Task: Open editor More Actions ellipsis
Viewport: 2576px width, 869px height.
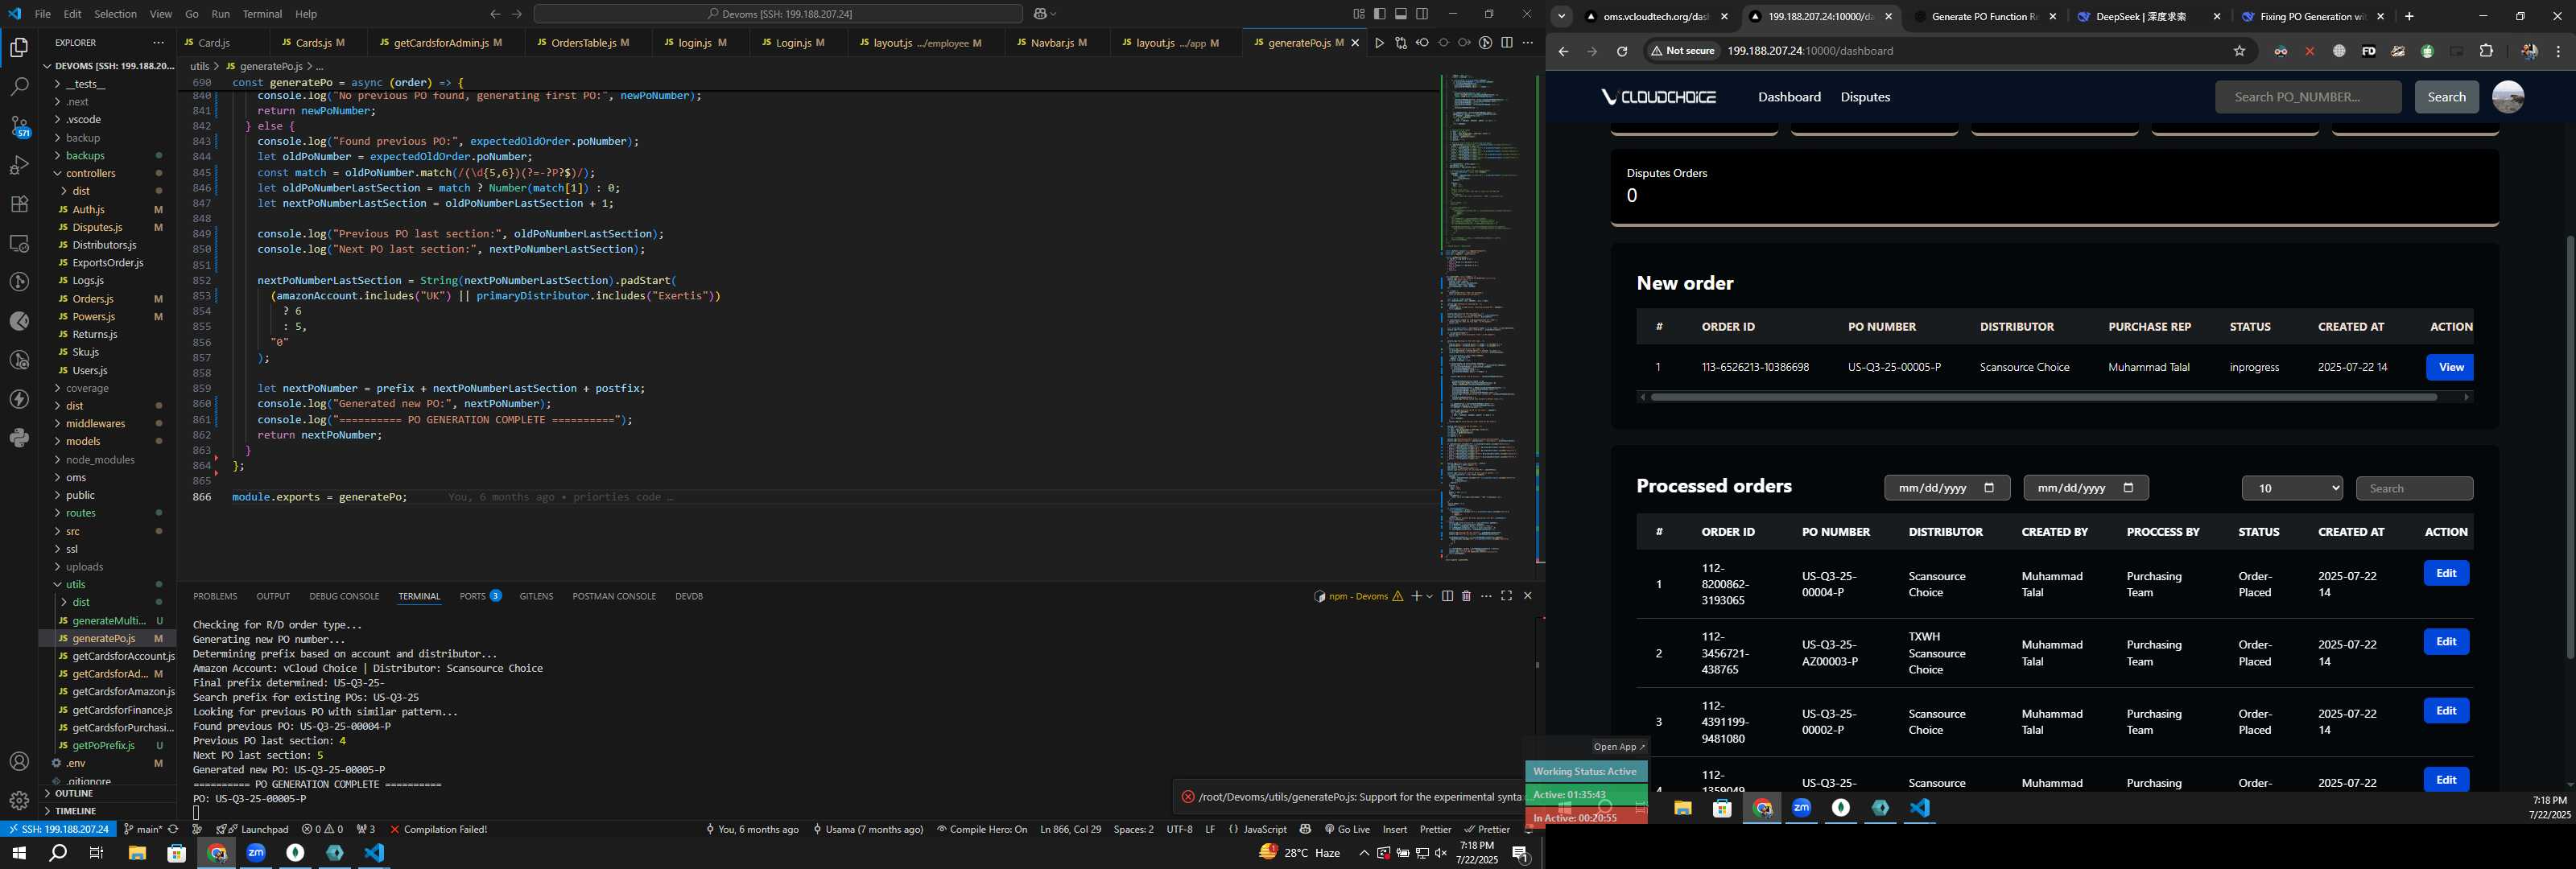Action: click(1527, 43)
